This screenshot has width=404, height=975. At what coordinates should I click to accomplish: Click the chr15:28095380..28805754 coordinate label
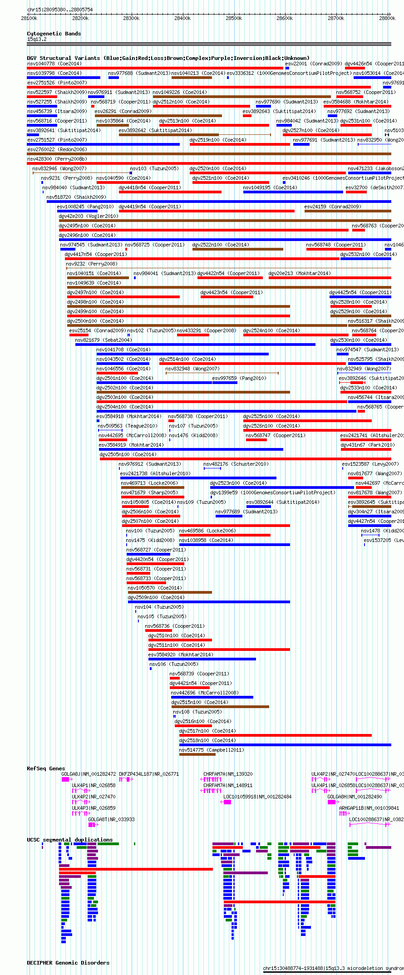click(60, 10)
